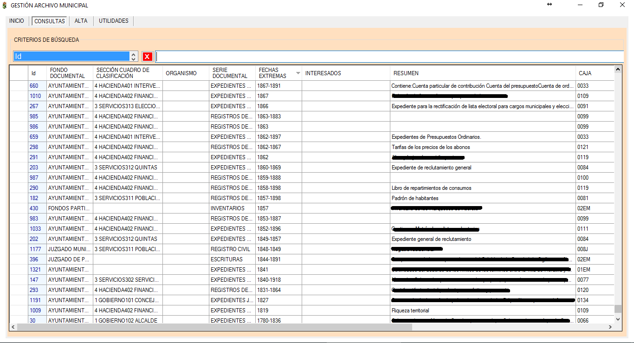Click the vertical scrollbar down arrow

click(x=618, y=319)
